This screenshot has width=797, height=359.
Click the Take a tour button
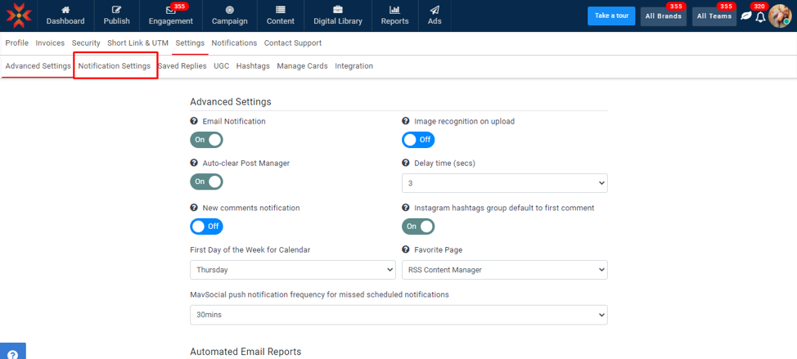point(610,16)
